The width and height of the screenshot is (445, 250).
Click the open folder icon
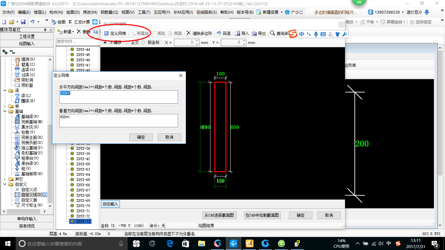11,22
